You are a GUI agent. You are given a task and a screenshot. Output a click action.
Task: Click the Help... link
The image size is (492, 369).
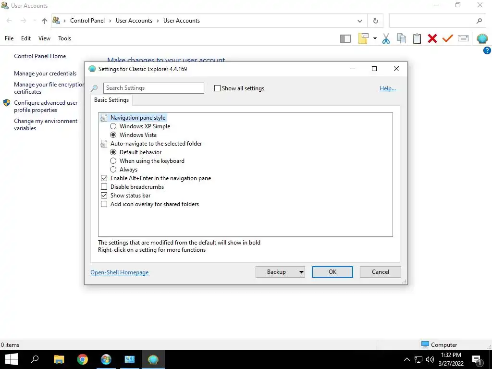click(x=388, y=88)
